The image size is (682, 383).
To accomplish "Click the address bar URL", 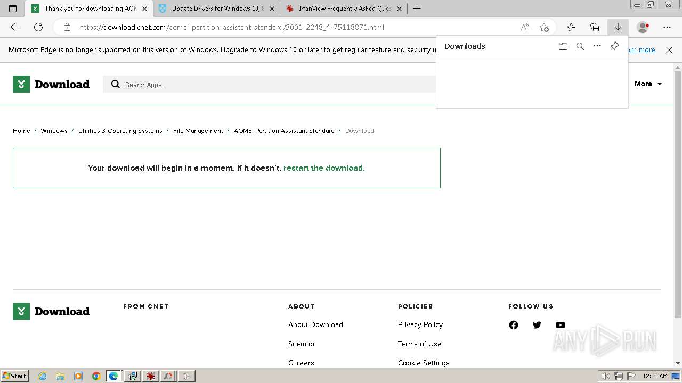I will (x=232, y=27).
